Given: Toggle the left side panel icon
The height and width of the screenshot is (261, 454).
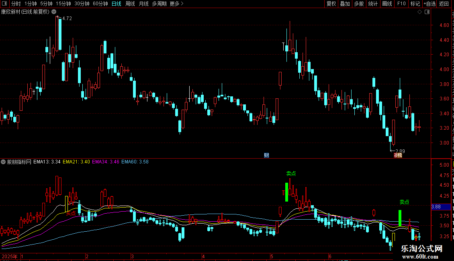Looking at the screenshot, I should pos(4,4).
